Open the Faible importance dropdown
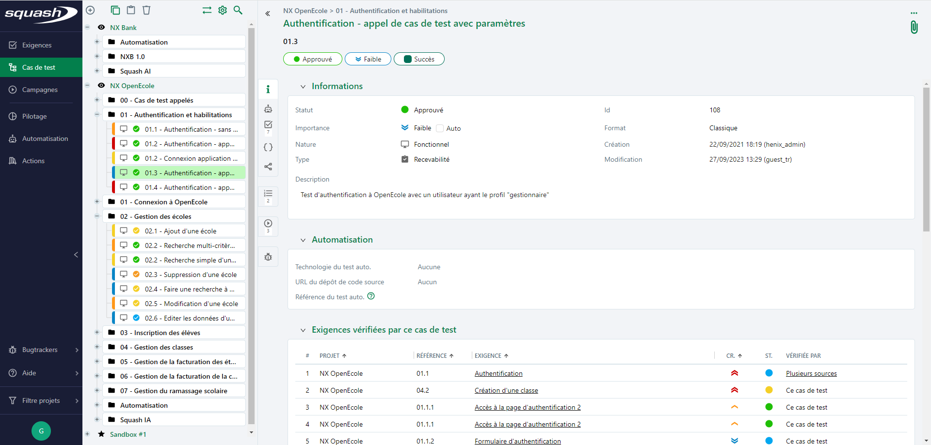 coord(368,59)
